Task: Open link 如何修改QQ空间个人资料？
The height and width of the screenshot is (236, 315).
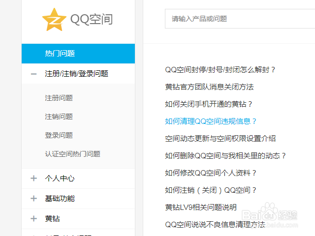Action: (x=211, y=173)
